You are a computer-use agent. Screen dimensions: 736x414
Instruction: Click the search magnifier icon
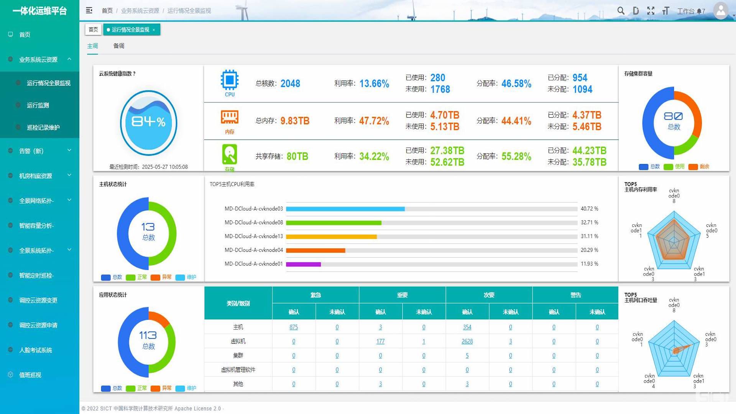tap(621, 11)
